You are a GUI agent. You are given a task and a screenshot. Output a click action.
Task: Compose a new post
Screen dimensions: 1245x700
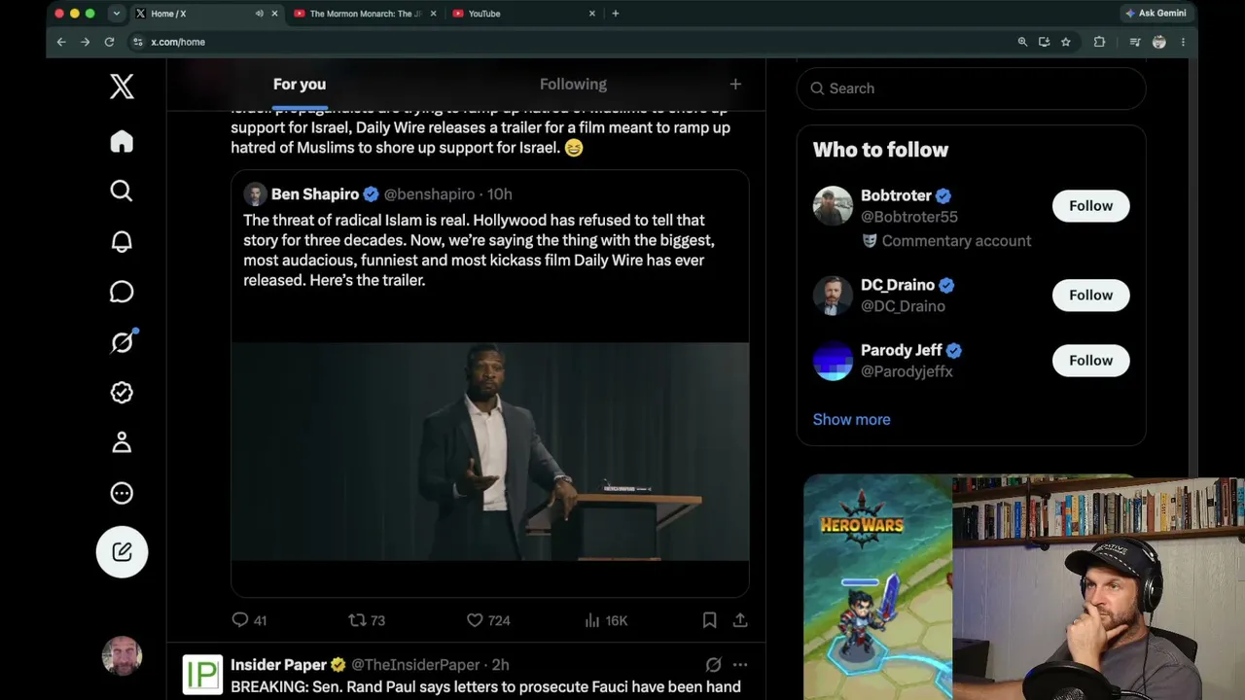(x=122, y=551)
